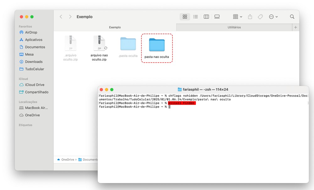Viewport: 314px width, 190px height.
Task: Click the Tags icon in toolbar
Action: click(x=260, y=17)
